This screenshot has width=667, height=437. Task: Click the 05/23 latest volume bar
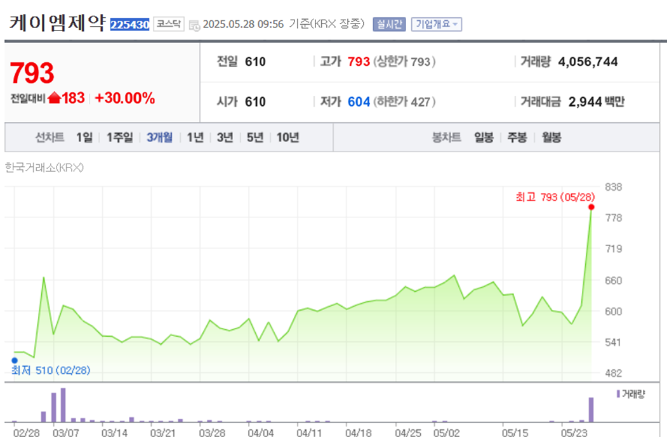point(591,409)
